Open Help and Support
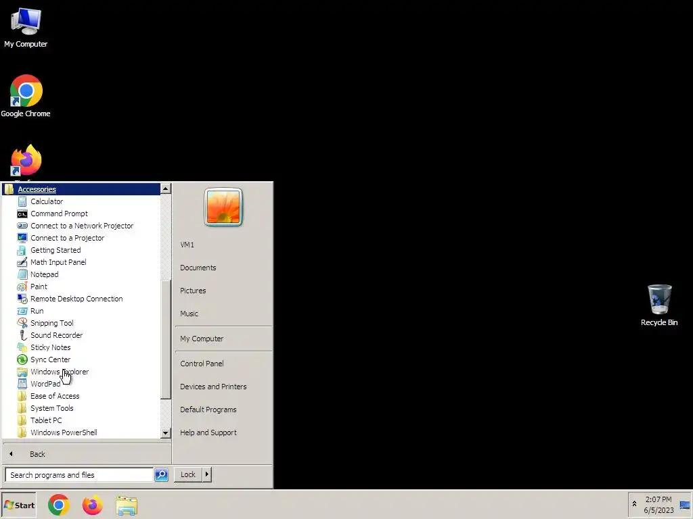This screenshot has height=519, width=693. [208, 432]
